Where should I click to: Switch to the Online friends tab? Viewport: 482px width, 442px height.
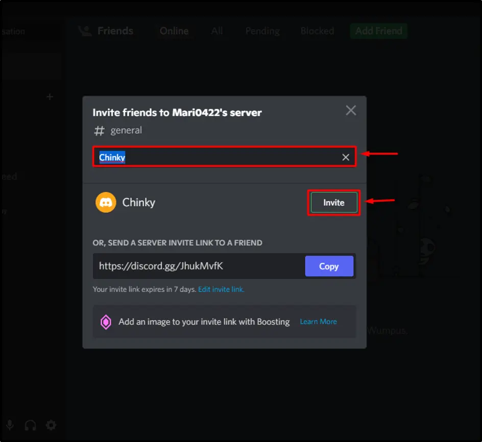[174, 31]
